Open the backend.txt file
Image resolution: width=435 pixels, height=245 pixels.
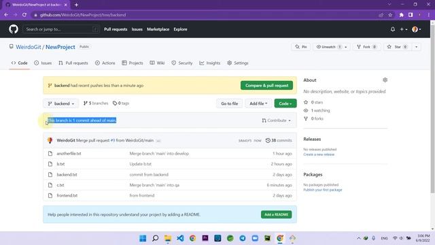67,175
